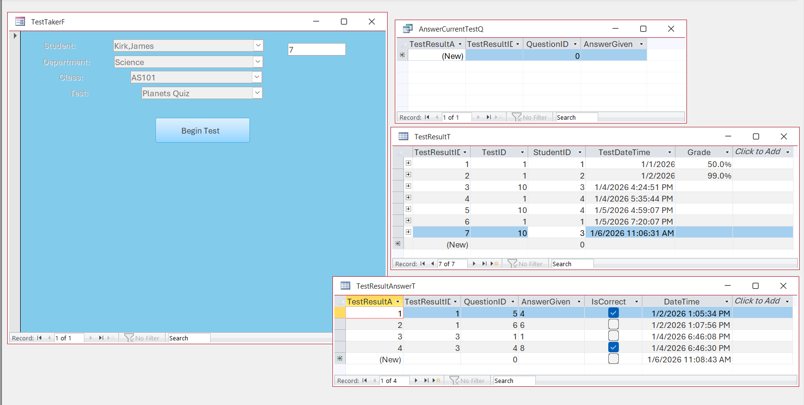The image size is (804, 405).
Task: Go to last record in AnswerCurrentTestQ navigator
Action: pyautogui.click(x=488, y=117)
